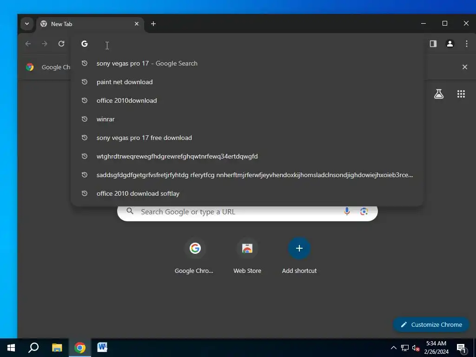Open Search Labs flask icon
The width and height of the screenshot is (476, 357).
[x=439, y=94]
